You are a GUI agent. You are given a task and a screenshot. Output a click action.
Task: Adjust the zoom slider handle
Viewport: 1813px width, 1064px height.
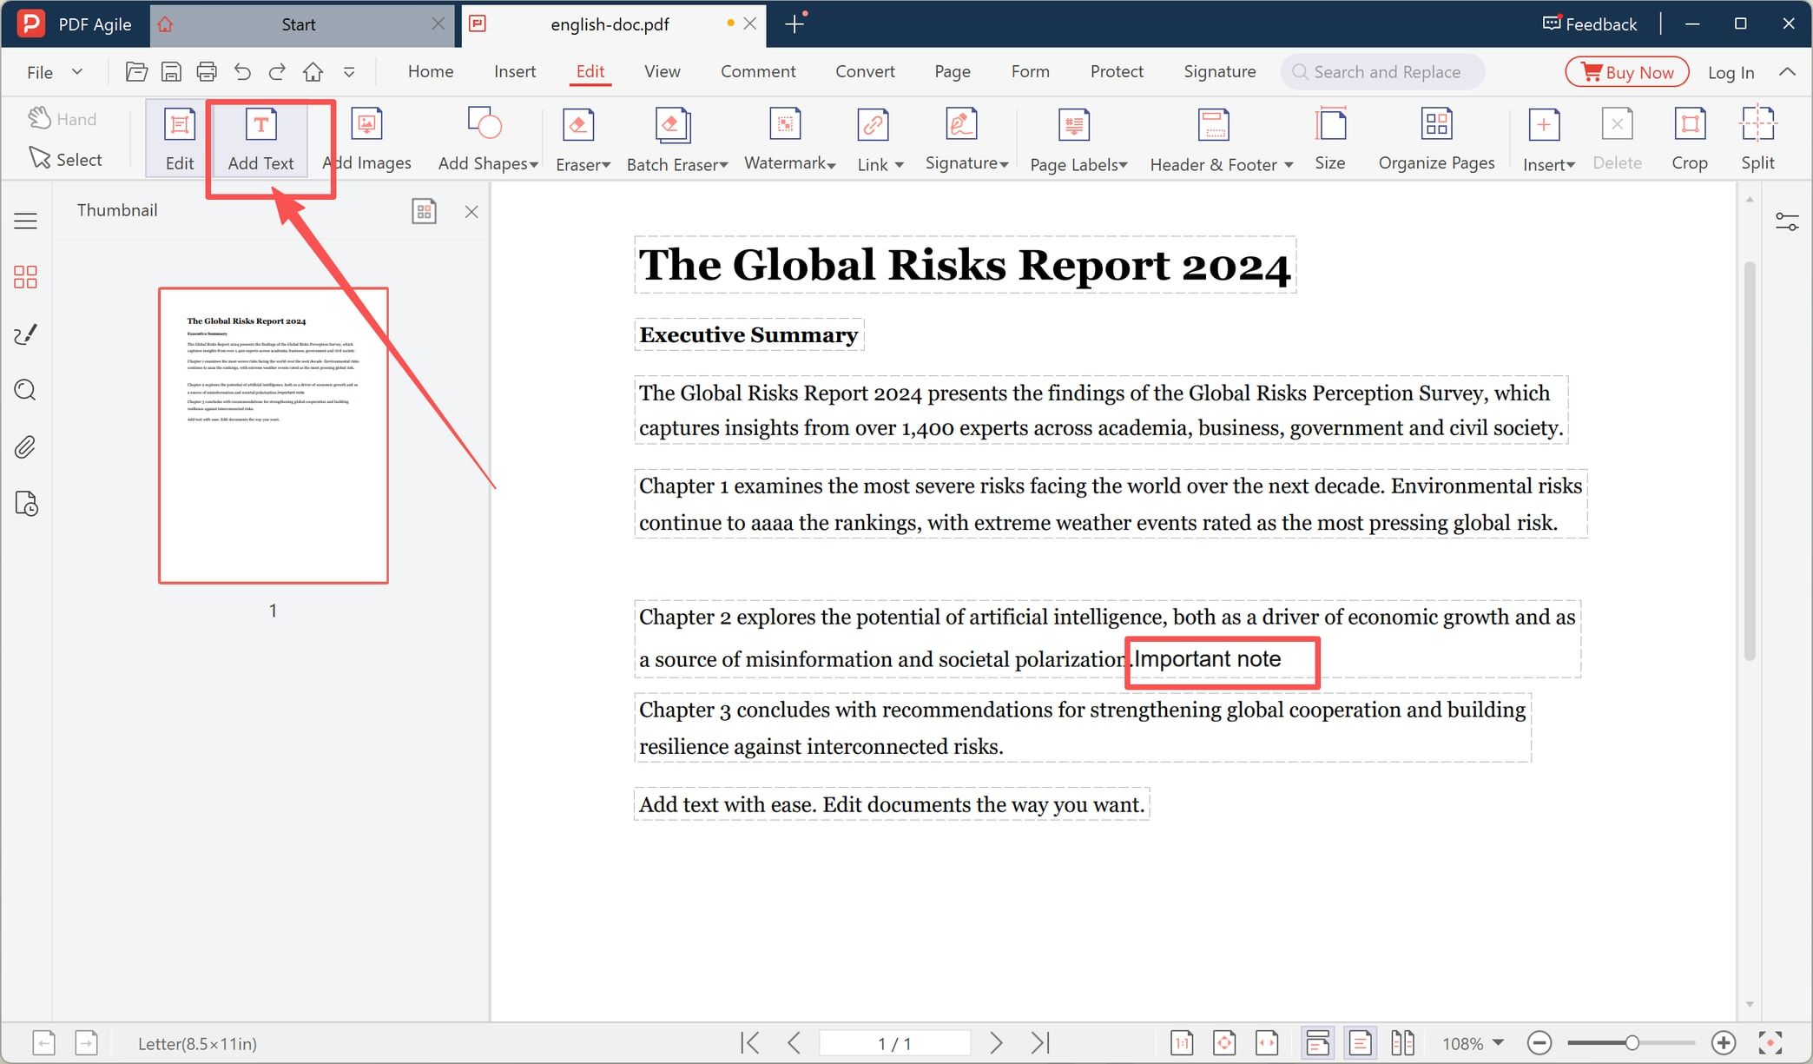(x=1632, y=1042)
